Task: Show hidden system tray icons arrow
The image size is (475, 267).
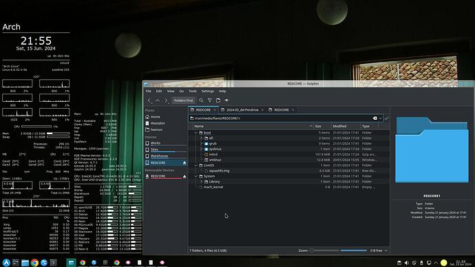Action: click(436, 263)
